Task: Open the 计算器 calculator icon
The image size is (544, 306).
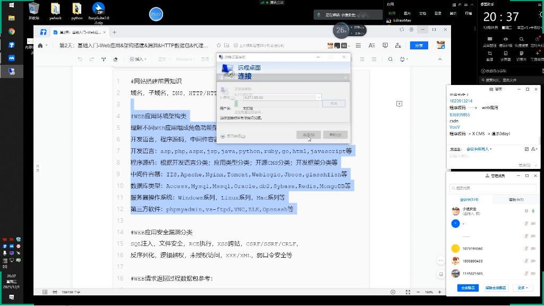Action: (506, 55)
